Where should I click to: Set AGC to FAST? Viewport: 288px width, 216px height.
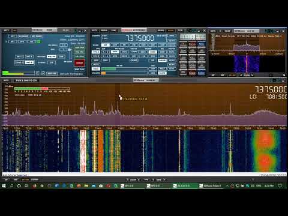(x=162, y=69)
